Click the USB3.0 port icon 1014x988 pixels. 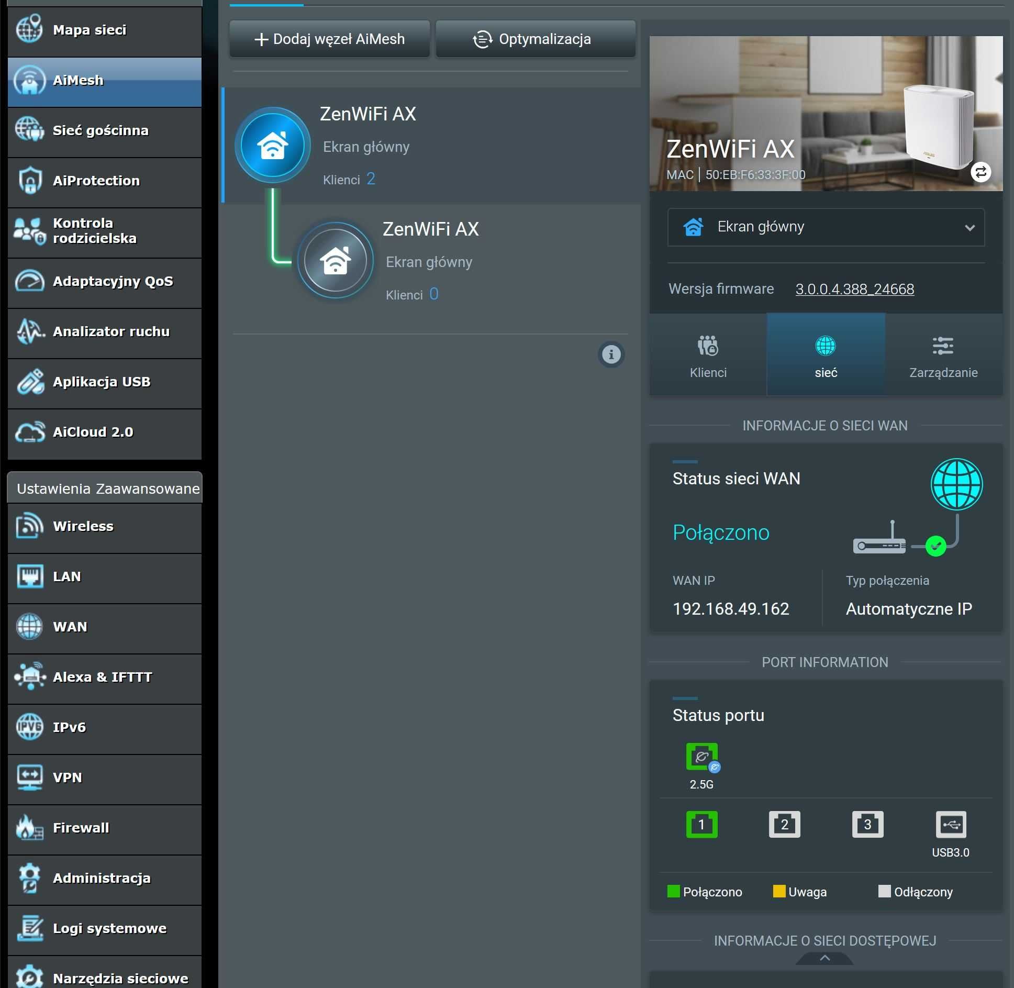point(951,824)
